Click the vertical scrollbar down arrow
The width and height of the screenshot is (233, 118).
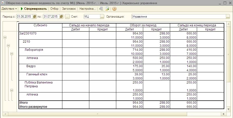(229, 109)
